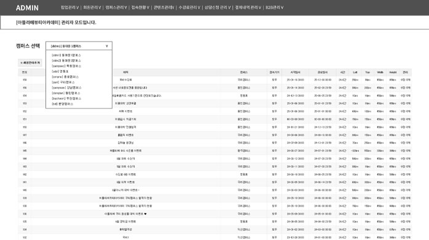Click 수정 삭제 in 수강료 0원 이벤트 row
Viewport: 429px width, 240px height.
(x=406, y=174)
